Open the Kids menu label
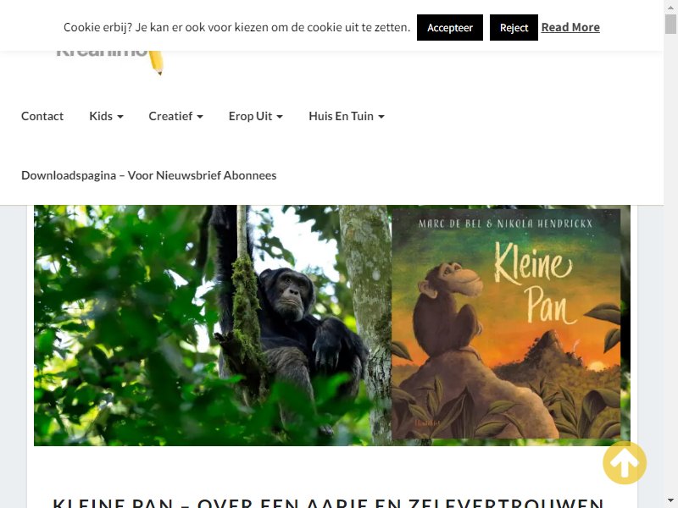Image resolution: width=678 pixels, height=508 pixels. 101,116
